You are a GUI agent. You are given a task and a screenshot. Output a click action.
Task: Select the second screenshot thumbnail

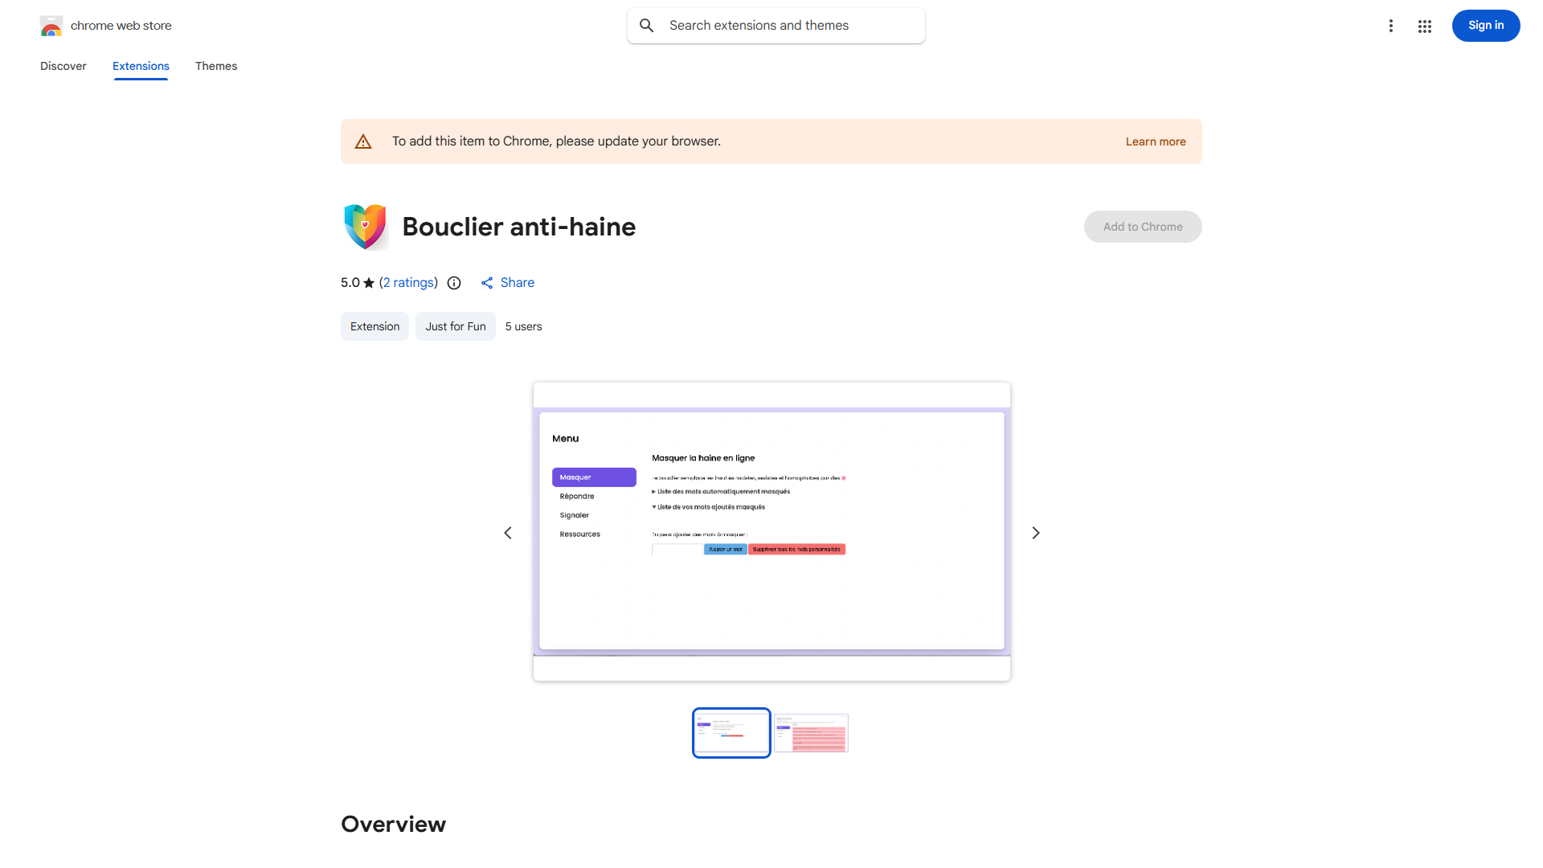click(811, 733)
